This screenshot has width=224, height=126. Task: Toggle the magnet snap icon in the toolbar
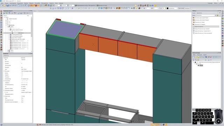[x=36, y=6]
